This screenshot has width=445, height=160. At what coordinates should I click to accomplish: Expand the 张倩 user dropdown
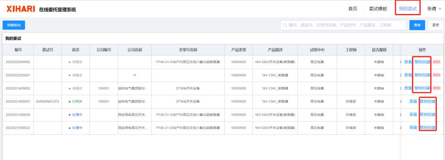[x=434, y=9]
